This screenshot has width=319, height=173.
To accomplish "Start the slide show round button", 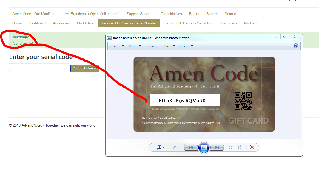I will (x=204, y=147).
